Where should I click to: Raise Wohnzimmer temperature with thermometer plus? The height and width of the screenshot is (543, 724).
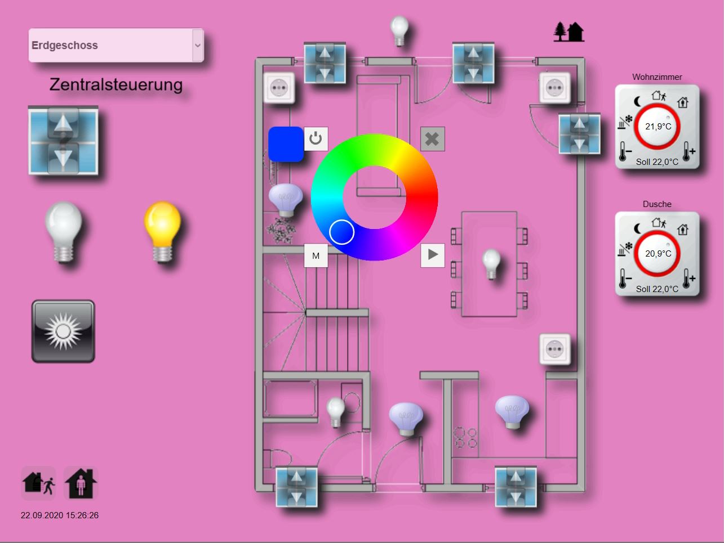[x=689, y=151]
